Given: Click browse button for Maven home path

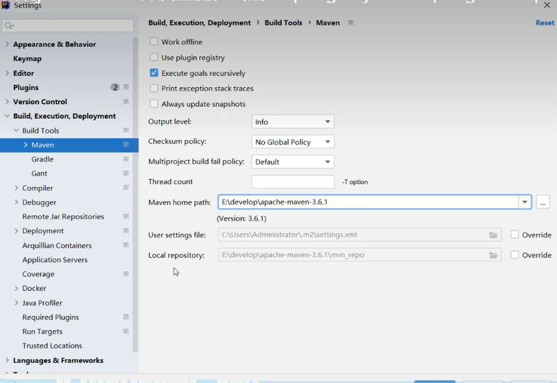Looking at the screenshot, I should pos(543,202).
